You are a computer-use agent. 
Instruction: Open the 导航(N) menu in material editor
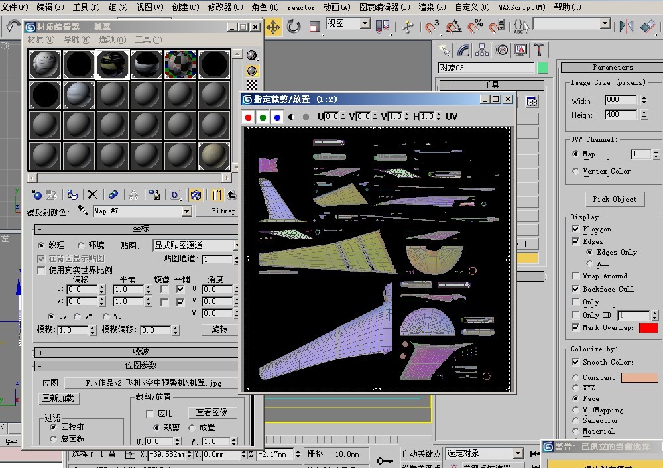tap(77, 40)
